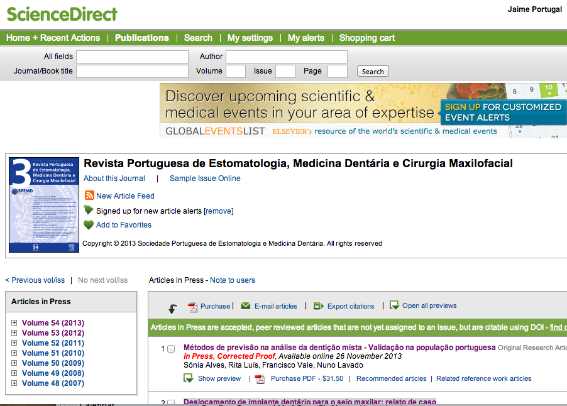Click Sign up for customized event alerts
This screenshot has height=406, width=567.
tap(503, 112)
